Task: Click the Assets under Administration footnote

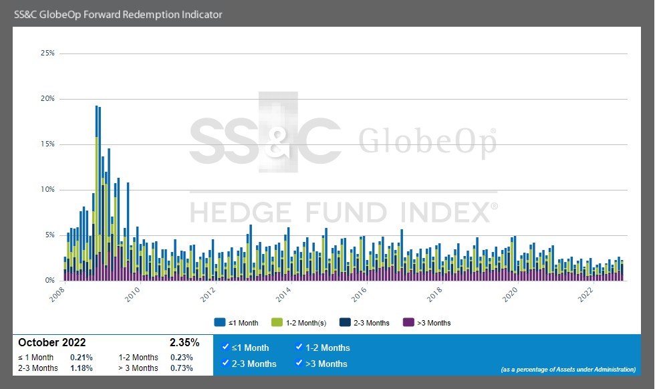Action: (x=567, y=370)
